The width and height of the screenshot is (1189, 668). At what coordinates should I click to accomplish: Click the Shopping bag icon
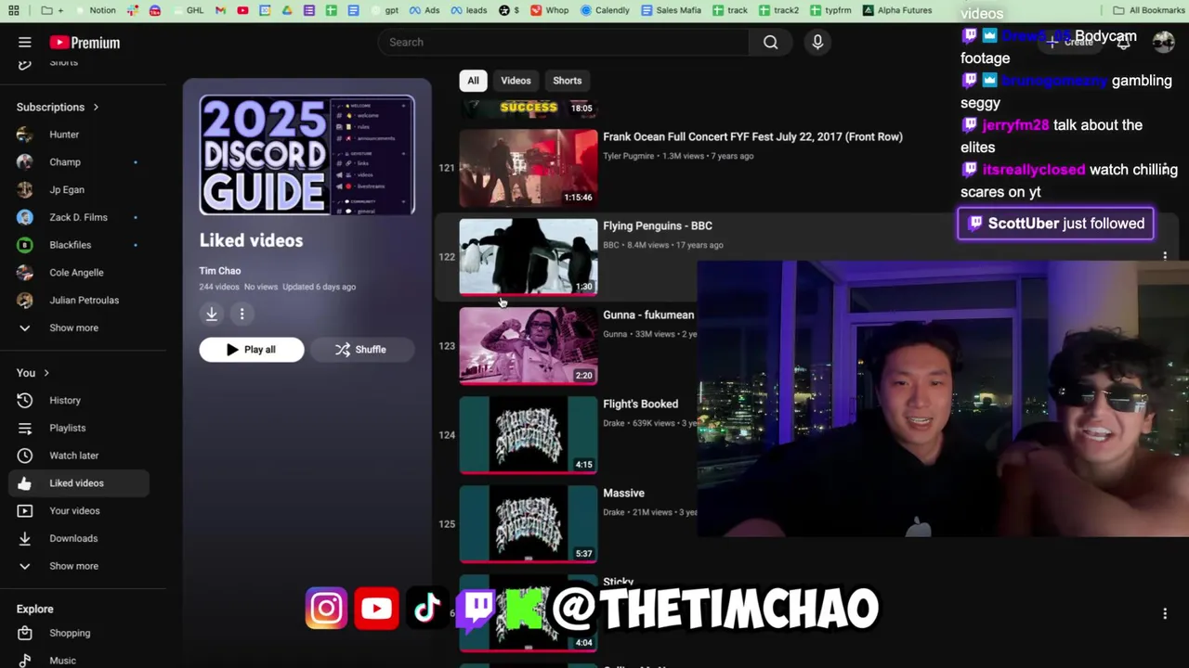point(25,633)
